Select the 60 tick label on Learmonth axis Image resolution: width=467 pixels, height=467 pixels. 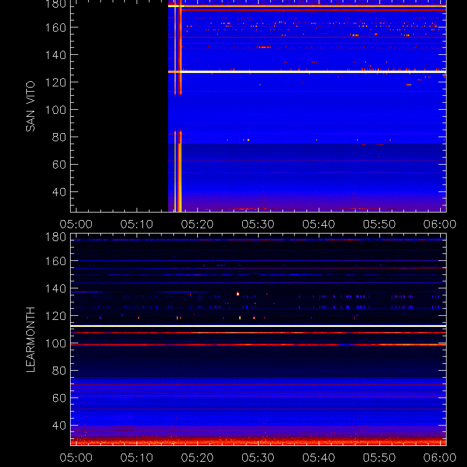tap(59, 398)
